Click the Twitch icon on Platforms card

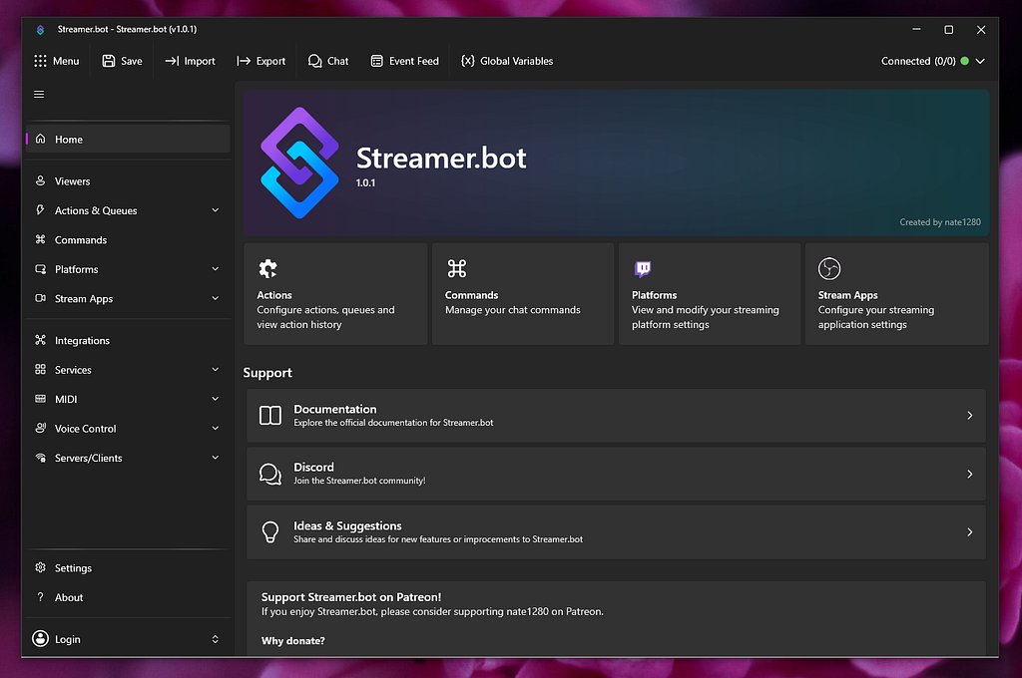[x=643, y=268]
